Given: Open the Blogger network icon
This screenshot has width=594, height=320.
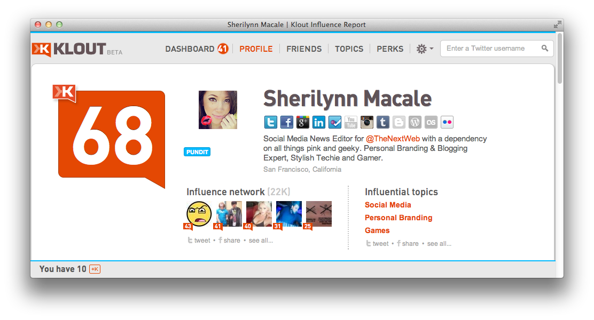Looking at the screenshot, I should coord(399,122).
